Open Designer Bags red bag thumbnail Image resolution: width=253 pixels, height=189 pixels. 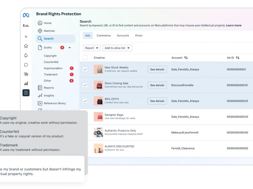[x=98, y=117]
